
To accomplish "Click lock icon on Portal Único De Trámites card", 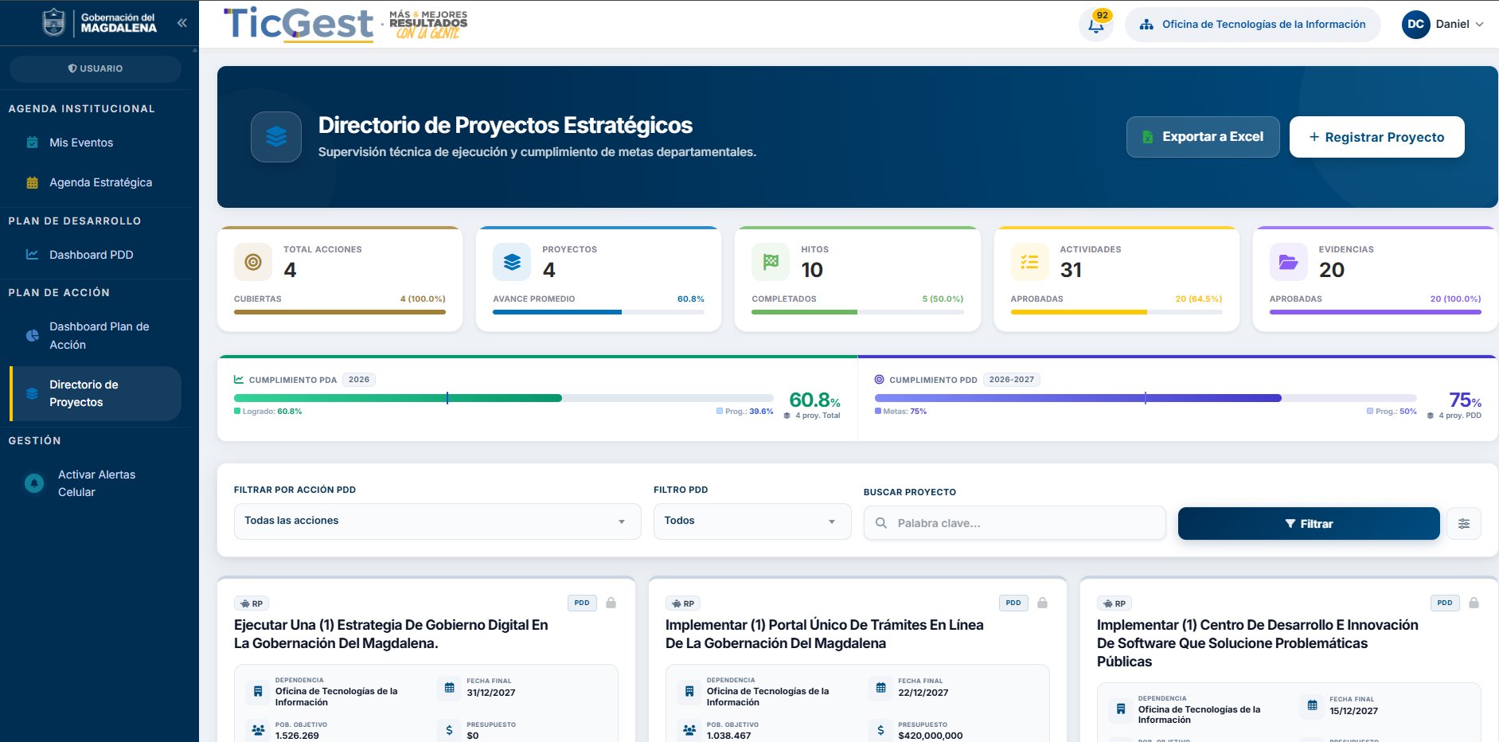I will tap(1042, 603).
